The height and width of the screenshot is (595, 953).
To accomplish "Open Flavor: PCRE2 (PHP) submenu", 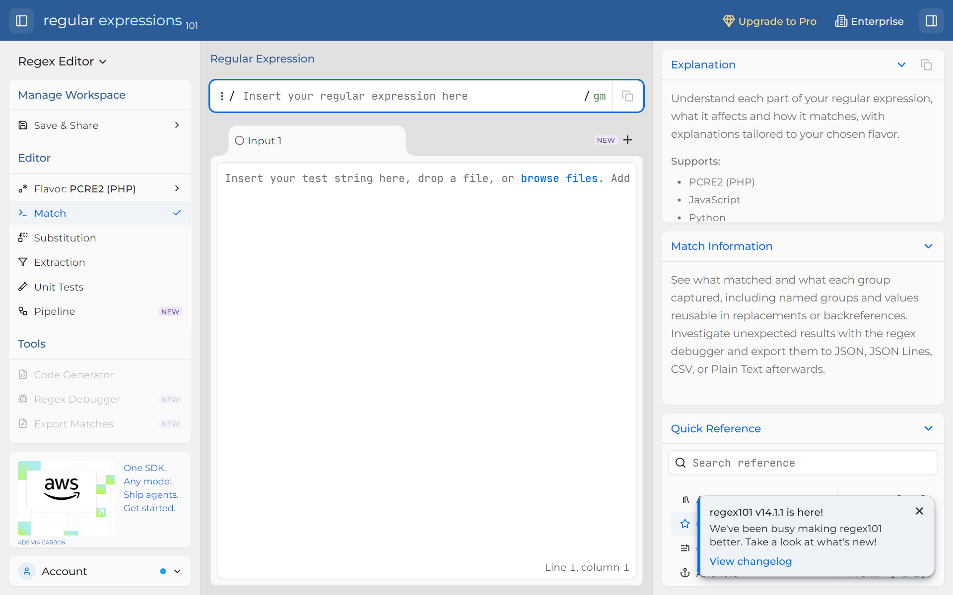I will pos(100,189).
